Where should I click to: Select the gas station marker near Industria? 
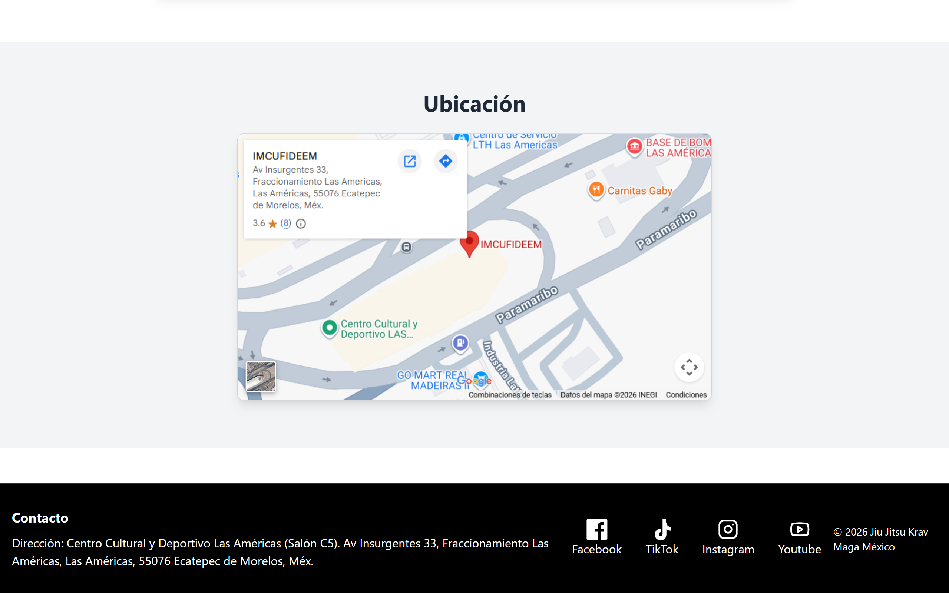click(x=460, y=344)
